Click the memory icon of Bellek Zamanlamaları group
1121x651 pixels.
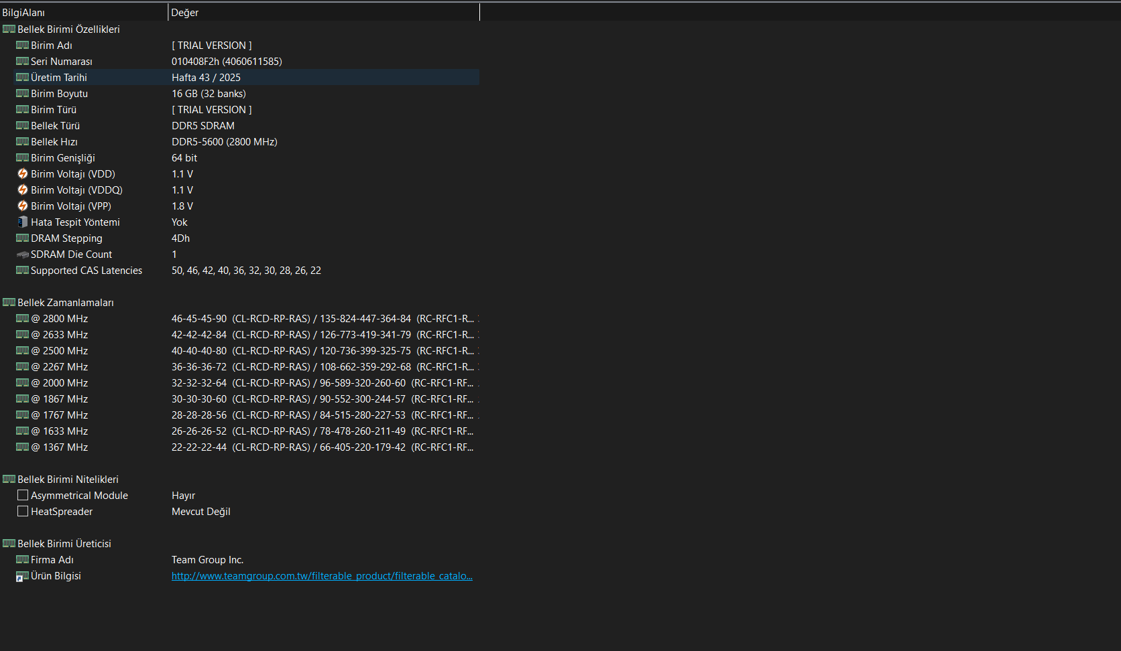[9, 303]
